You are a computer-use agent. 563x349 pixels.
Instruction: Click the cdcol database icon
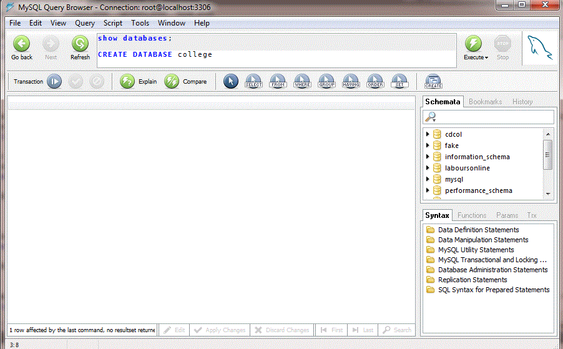[x=437, y=134]
